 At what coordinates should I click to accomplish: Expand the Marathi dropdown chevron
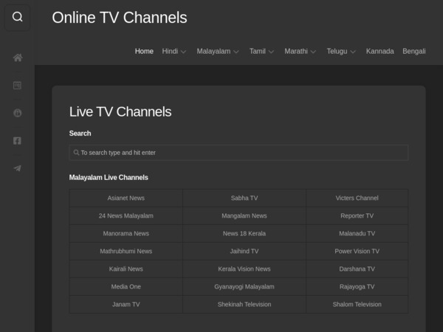(x=313, y=52)
